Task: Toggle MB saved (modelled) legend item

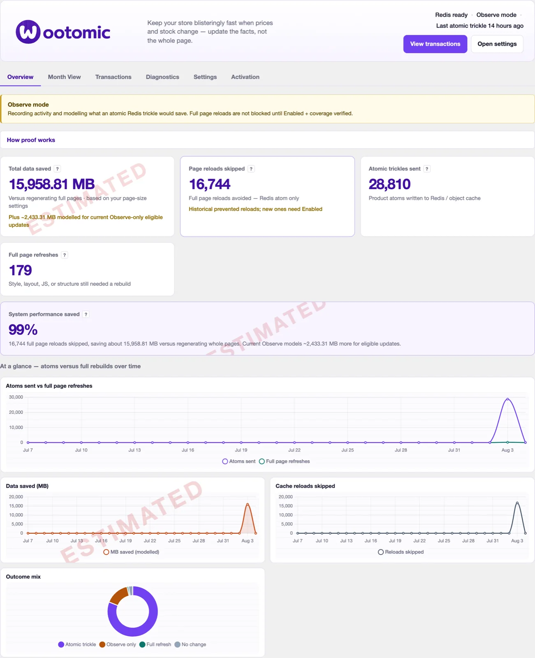Action: (x=131, y=552)
